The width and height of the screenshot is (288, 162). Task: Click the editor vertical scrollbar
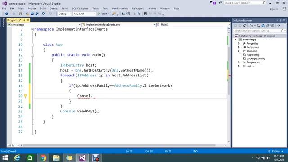coord(229,71)
